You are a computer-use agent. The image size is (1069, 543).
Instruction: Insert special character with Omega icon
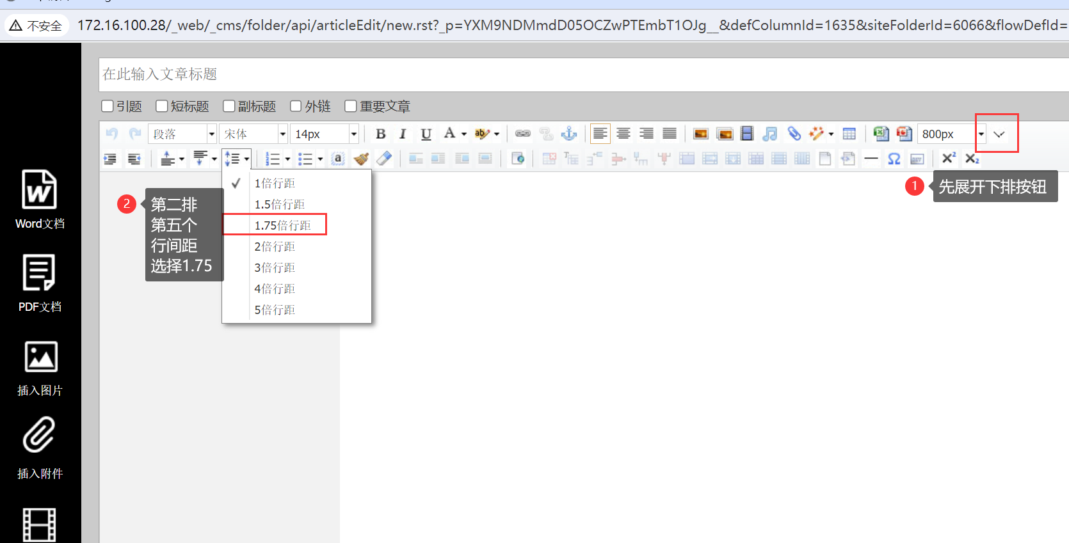point(894,159)
